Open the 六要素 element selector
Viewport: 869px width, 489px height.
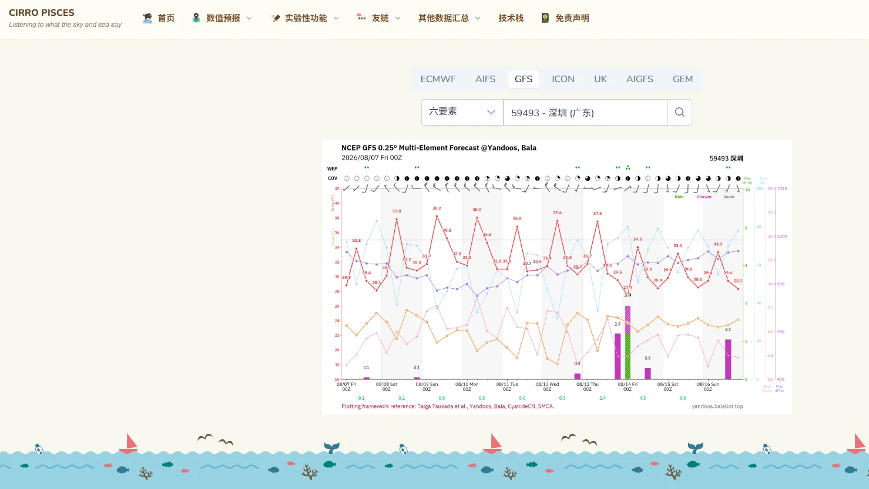click(462, 112)
